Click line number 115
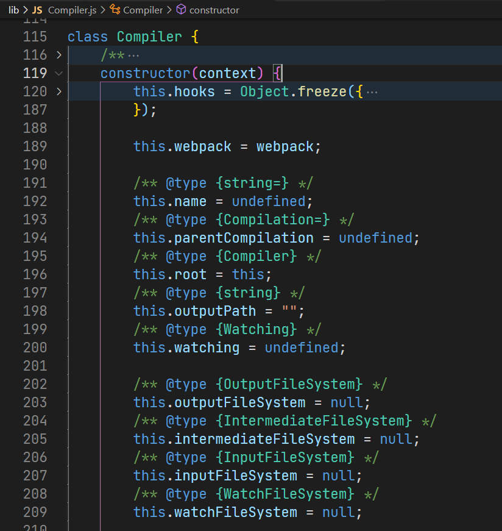 [x=35, y=37]
